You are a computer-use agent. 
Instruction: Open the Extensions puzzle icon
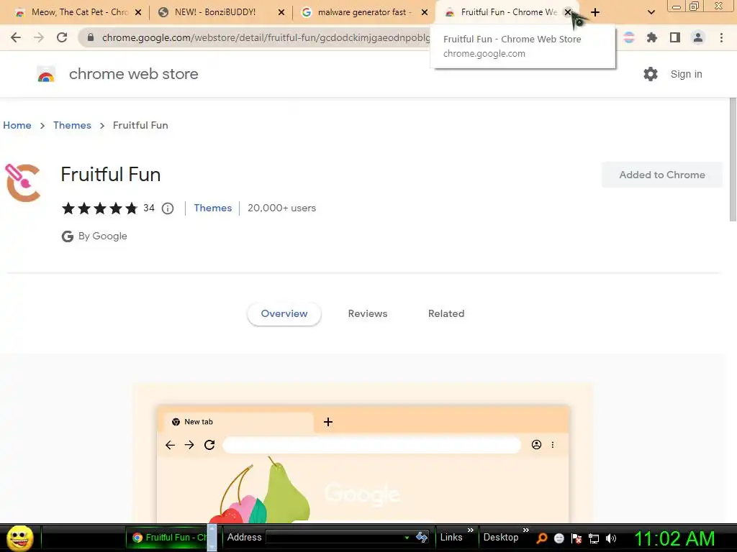click(652, 37)
